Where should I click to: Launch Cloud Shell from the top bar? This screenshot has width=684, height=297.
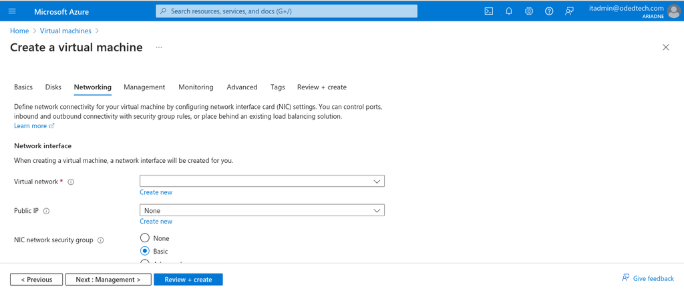tap(489, 11)
